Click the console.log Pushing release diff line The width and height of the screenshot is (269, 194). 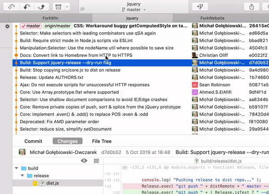tap(201, 180)
